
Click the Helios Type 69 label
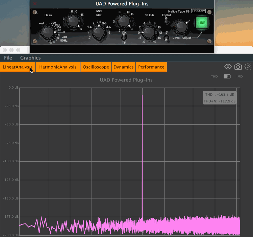[179, 11]
